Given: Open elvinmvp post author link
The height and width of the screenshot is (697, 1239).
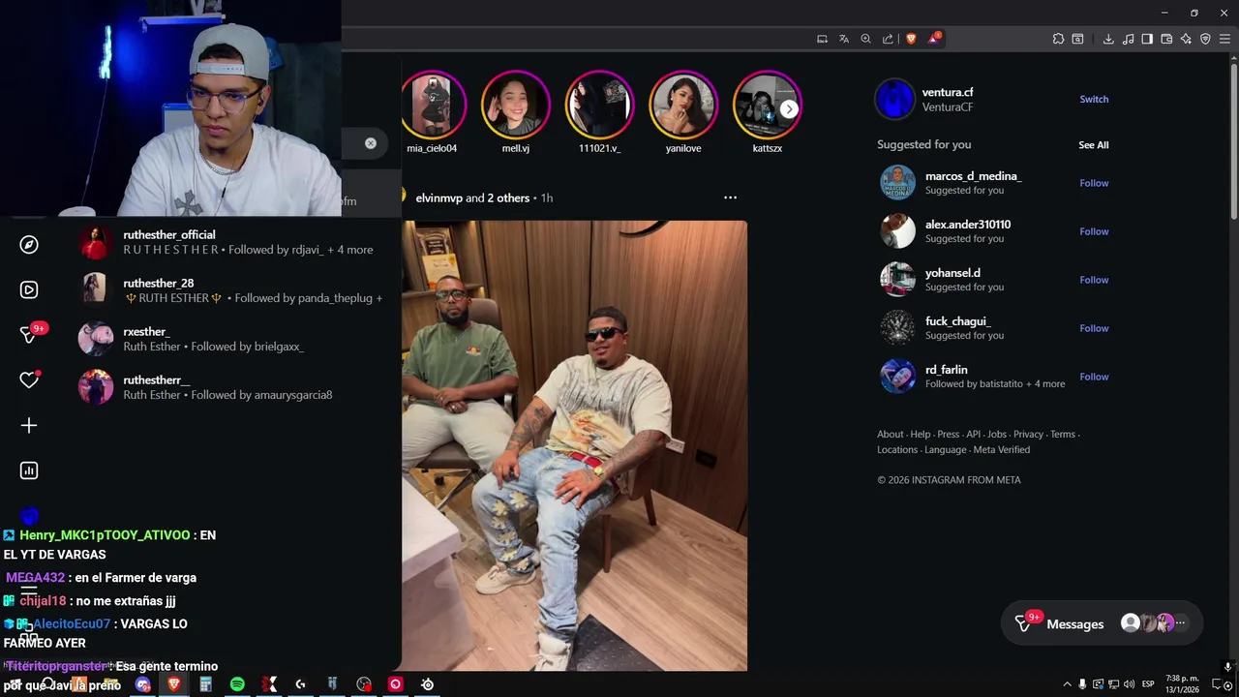Looking at the screenshot, I should pos(438,197).
